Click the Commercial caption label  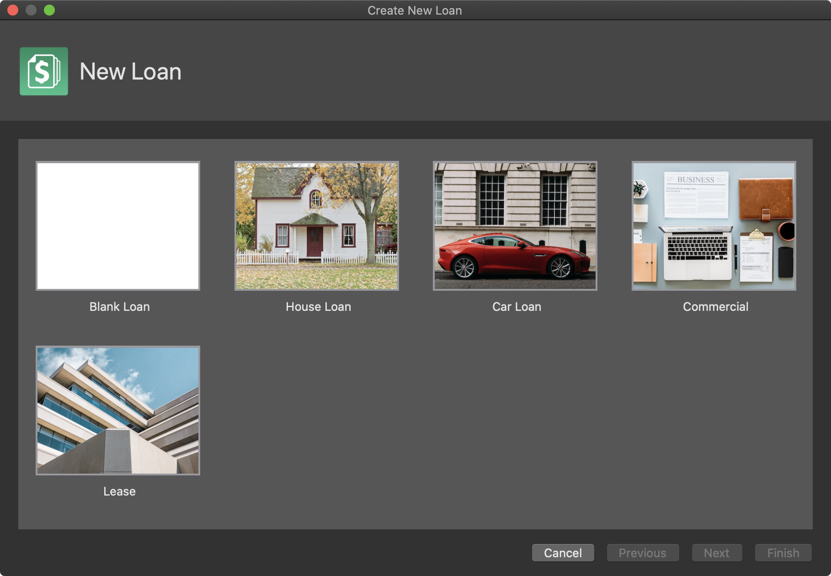pyautogui.click(x=715, y=307)
